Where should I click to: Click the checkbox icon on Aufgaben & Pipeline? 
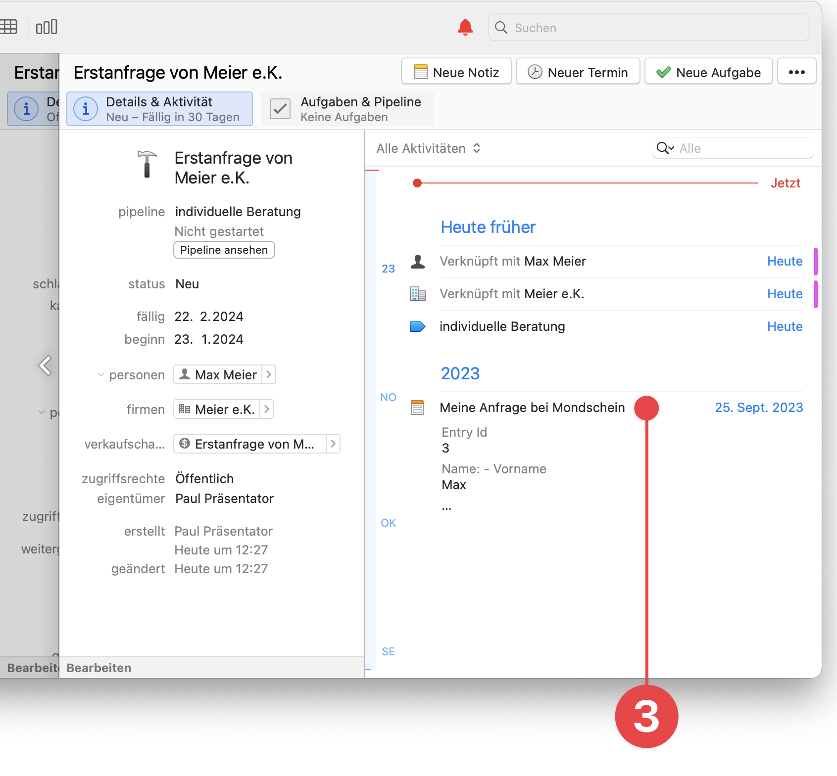(x=280, y=108)
